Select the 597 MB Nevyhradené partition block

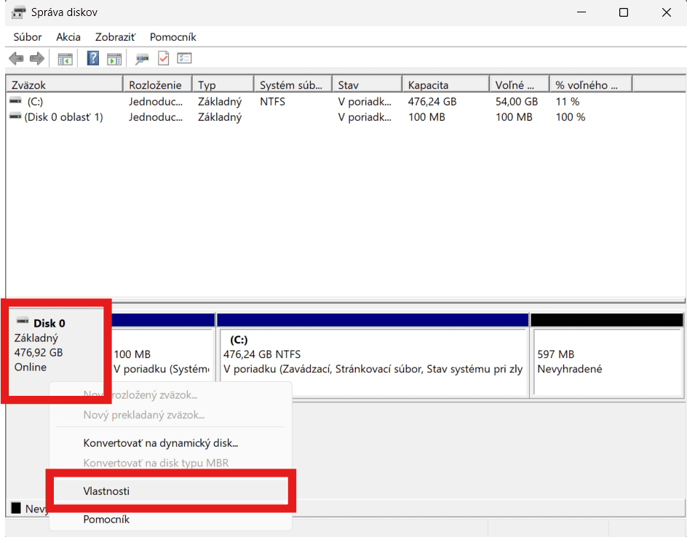pos(607,362)
